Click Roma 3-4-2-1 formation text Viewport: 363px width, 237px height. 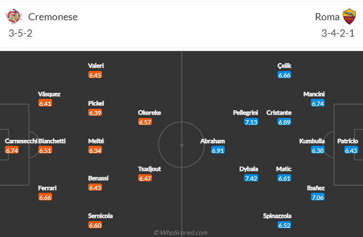click(338, 33)
